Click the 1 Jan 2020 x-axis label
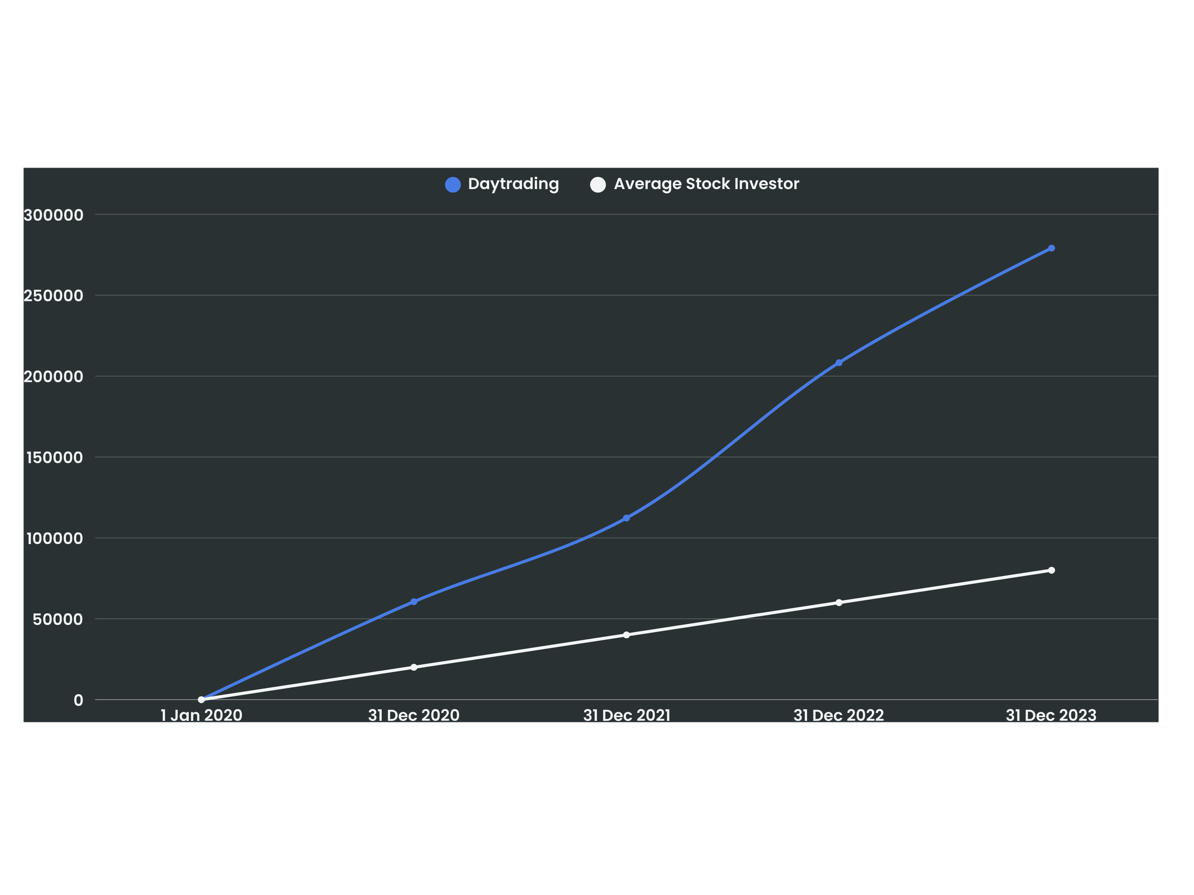This screenshot has width=1194, height=895. point(202,716)
